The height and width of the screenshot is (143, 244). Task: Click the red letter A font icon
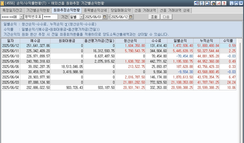(x=218, y=3)
